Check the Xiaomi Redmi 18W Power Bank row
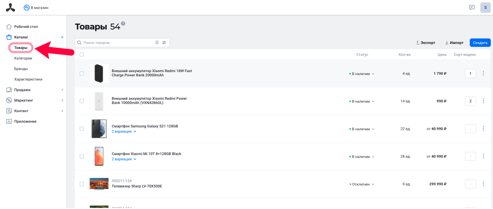 [82, 74]
